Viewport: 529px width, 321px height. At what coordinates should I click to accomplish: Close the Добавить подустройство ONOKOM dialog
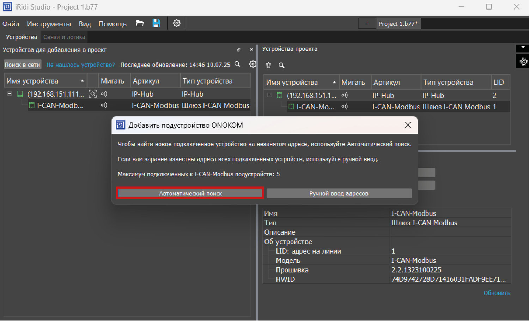[408, 125]
